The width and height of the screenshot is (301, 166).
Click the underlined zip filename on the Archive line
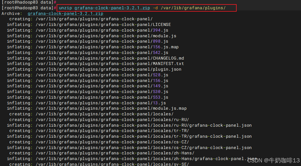66,13
